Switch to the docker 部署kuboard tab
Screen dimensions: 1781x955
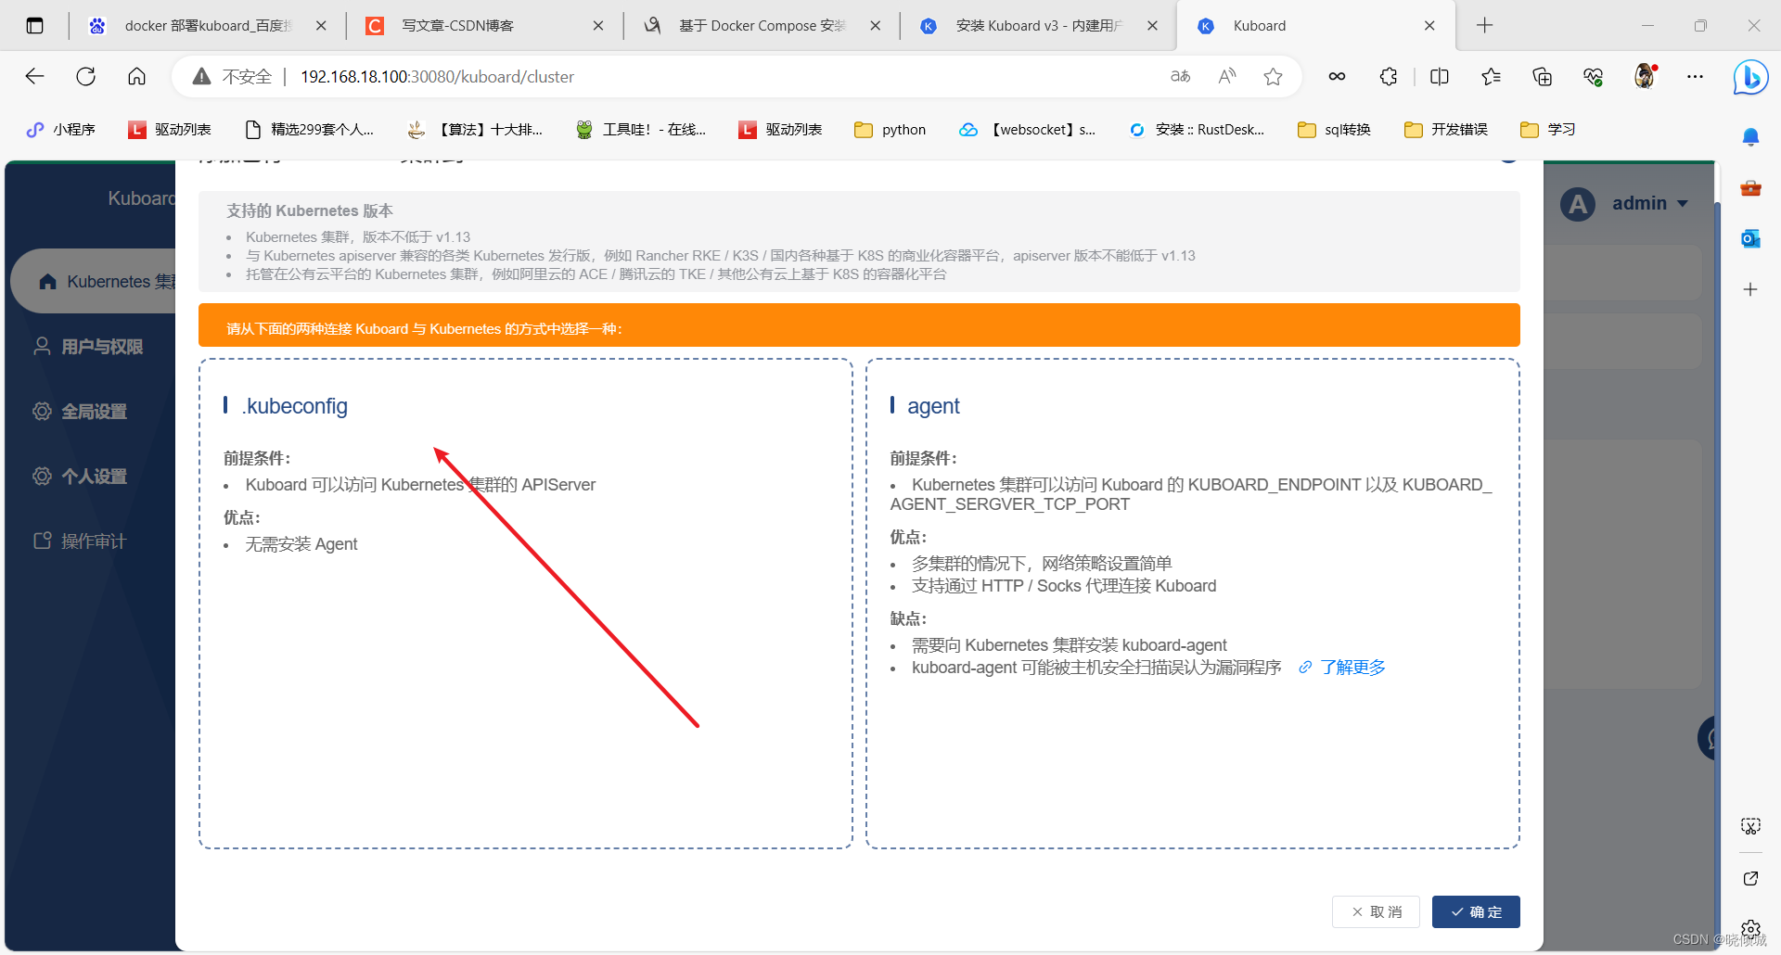coord(207,26)
